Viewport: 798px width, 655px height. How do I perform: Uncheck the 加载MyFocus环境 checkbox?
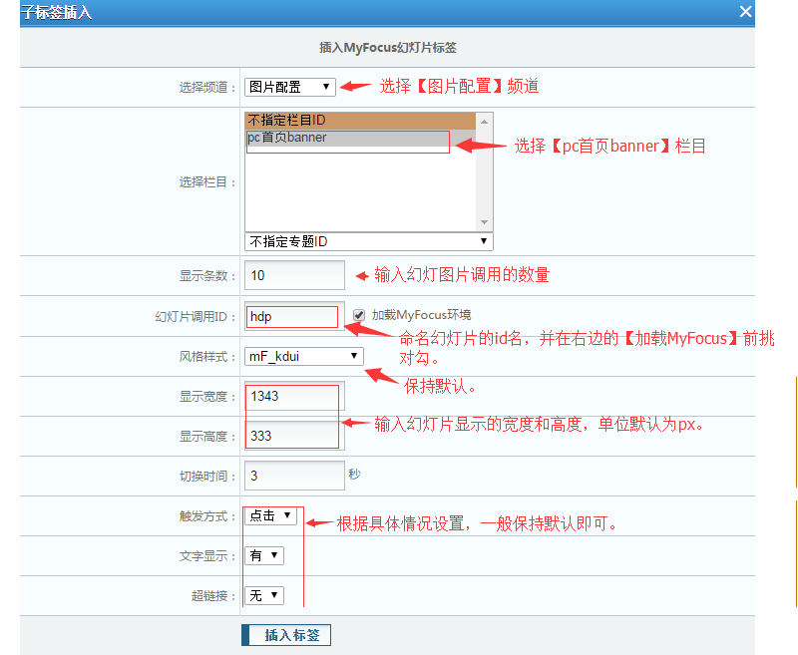coord(357,315)
